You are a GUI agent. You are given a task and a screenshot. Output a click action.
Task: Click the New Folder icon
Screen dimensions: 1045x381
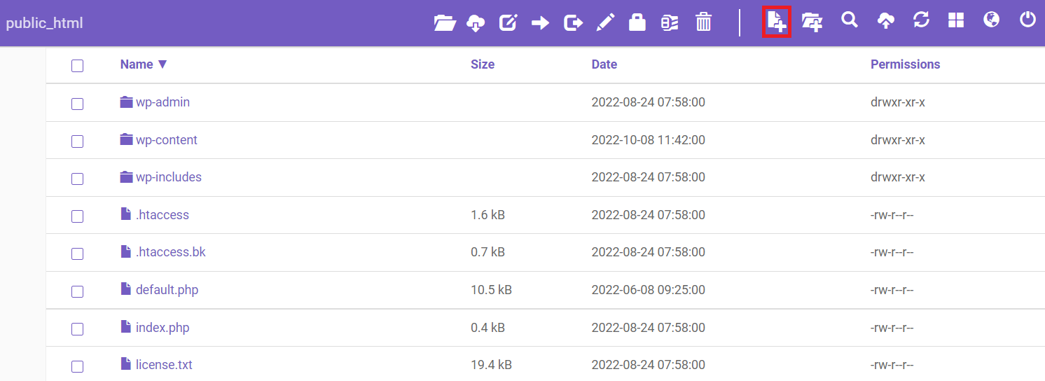(812, 22)
